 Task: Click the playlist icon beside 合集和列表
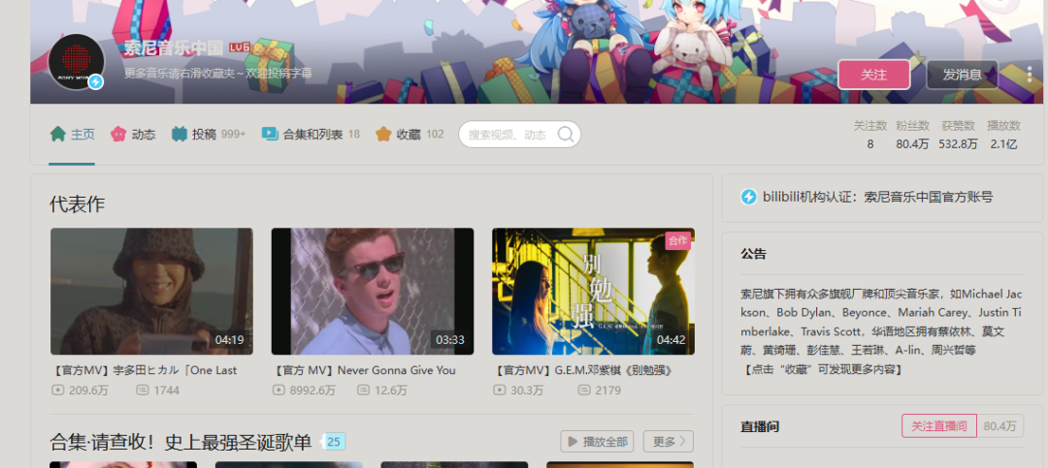tap(270, 134)
